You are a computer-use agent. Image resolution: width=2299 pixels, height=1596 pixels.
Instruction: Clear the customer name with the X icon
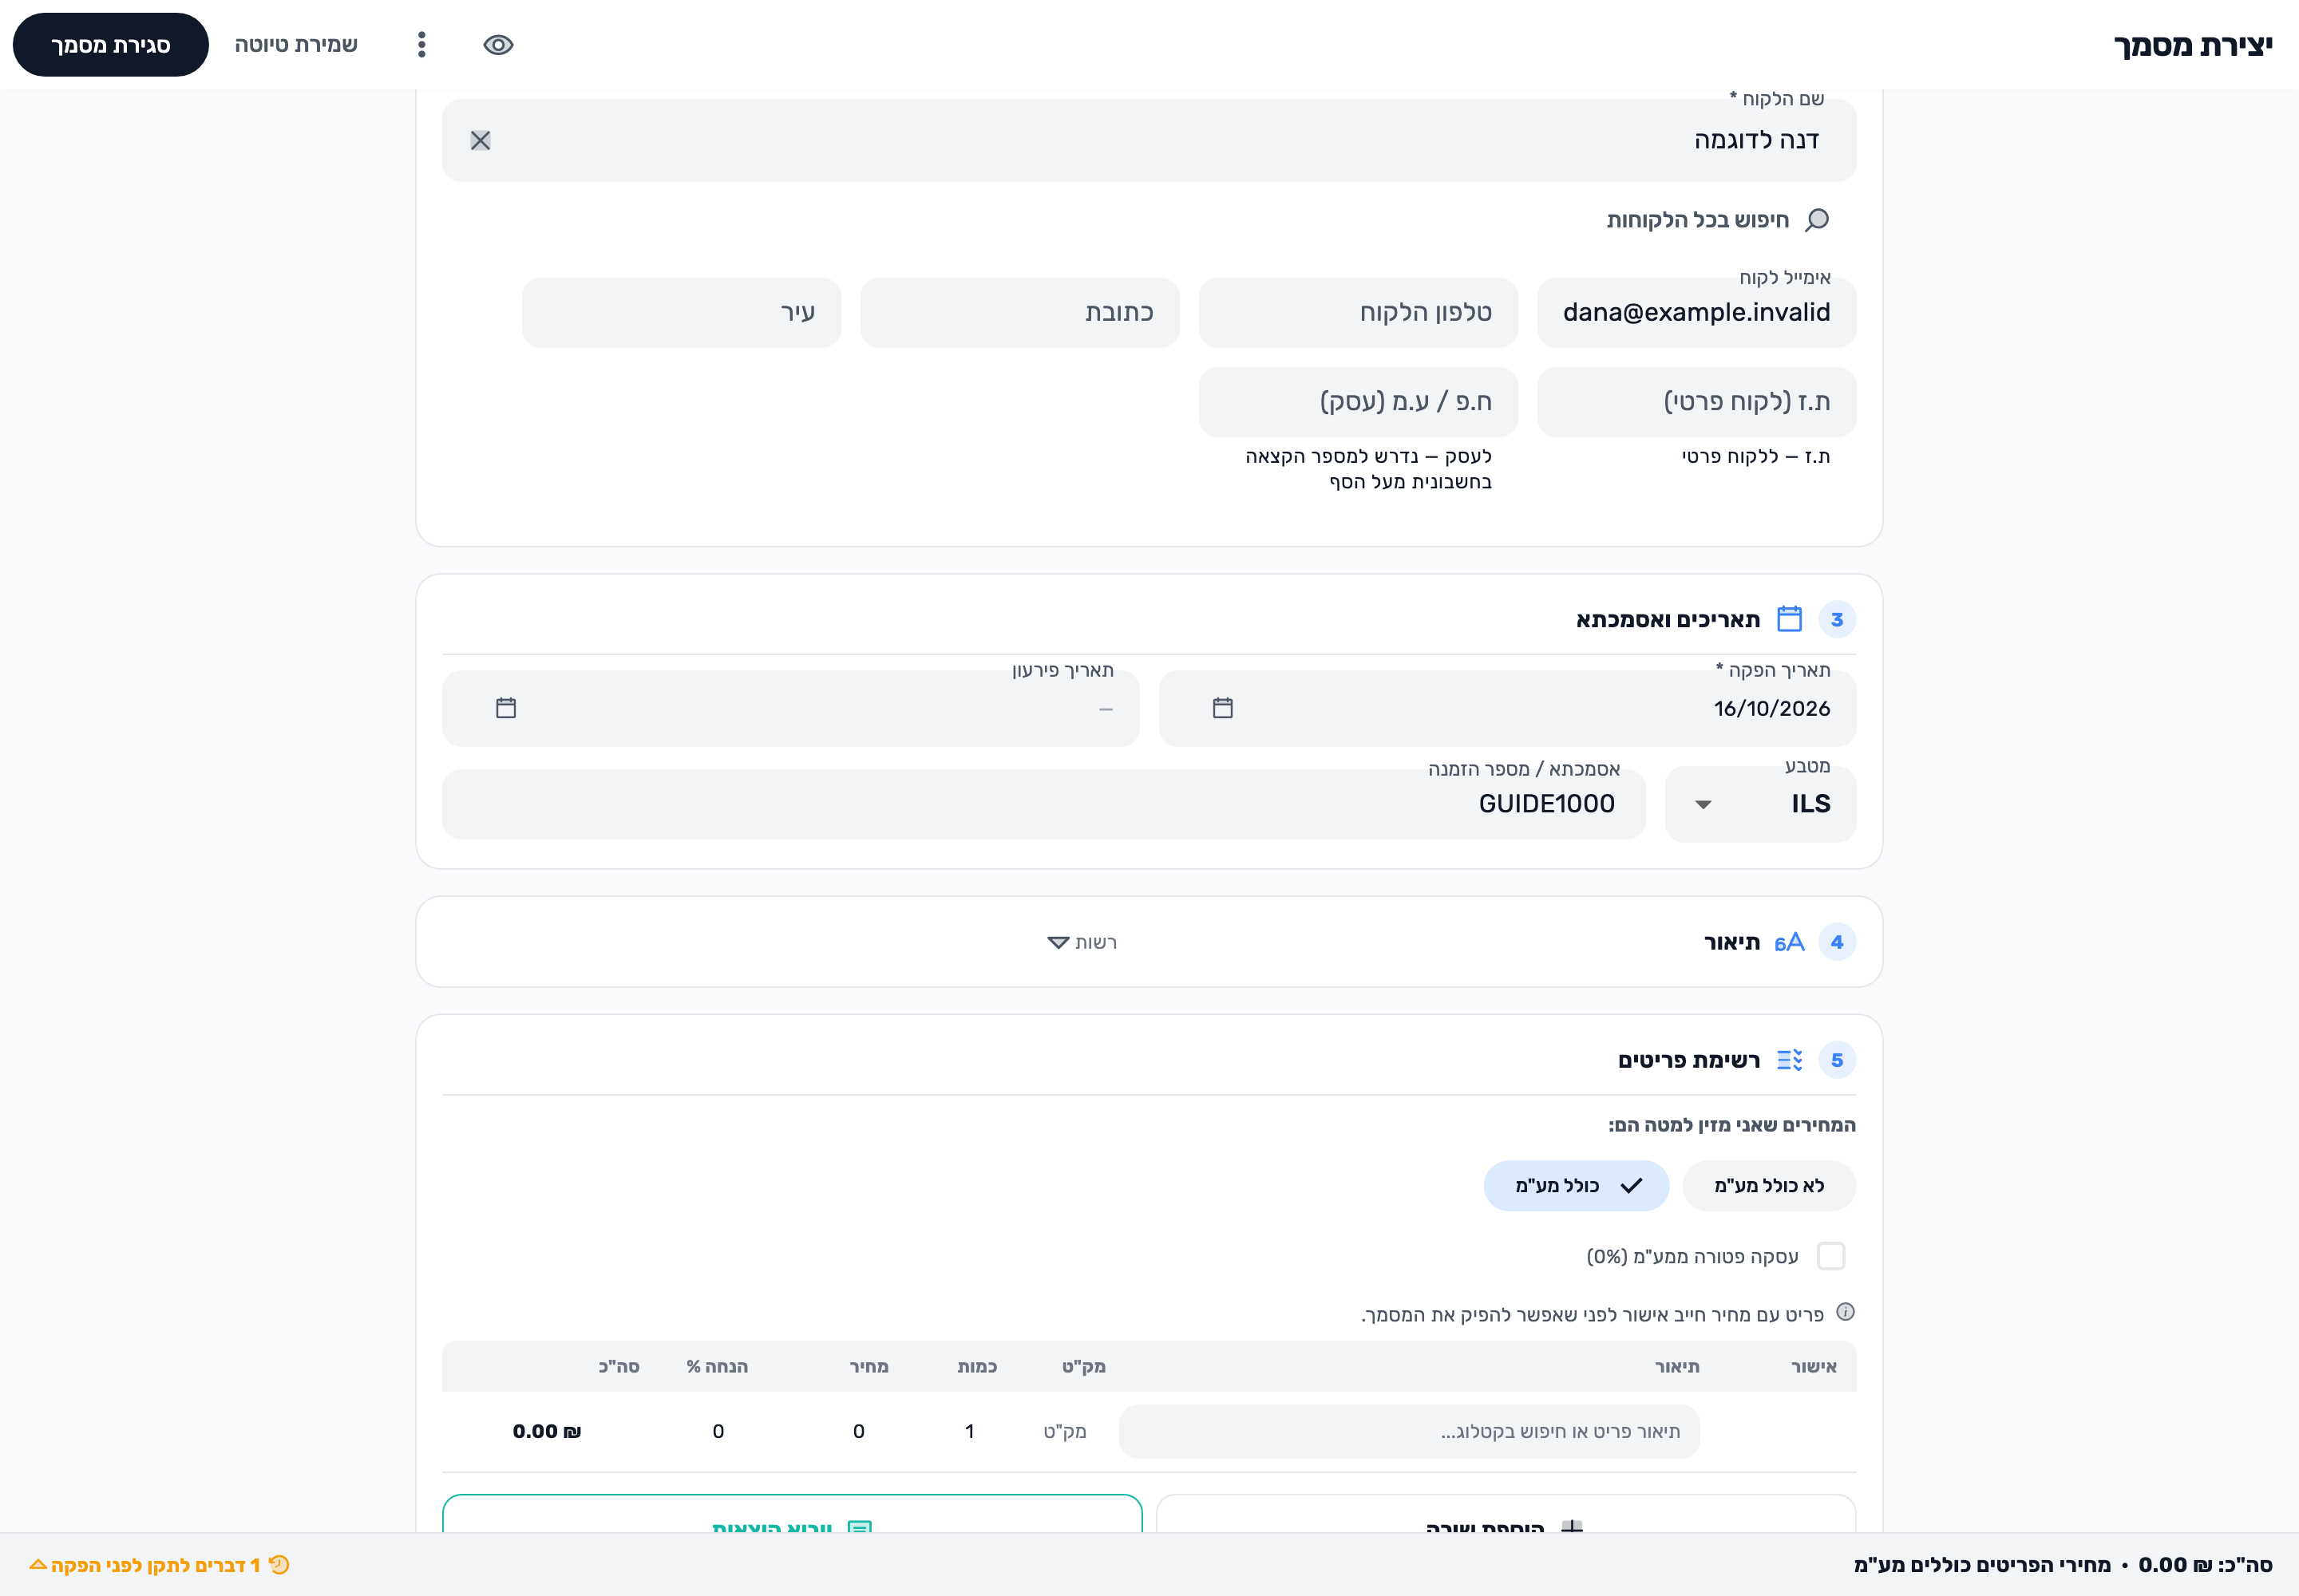tap(481, 141)
